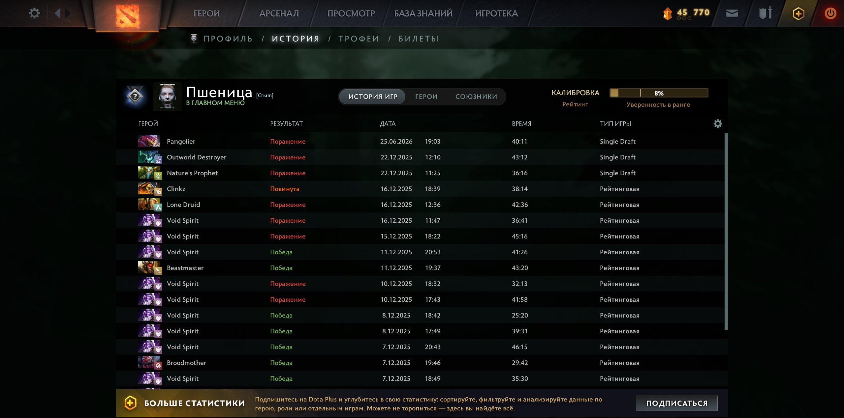Click the red power quit button
The width and height of the screenshot is (844, 418).
pos(830,14)
